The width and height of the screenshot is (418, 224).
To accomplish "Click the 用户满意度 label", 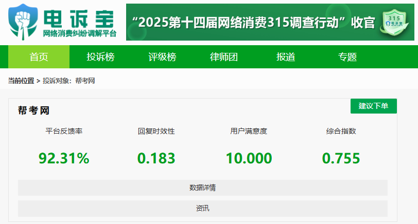I will click(x=249, y=131).
